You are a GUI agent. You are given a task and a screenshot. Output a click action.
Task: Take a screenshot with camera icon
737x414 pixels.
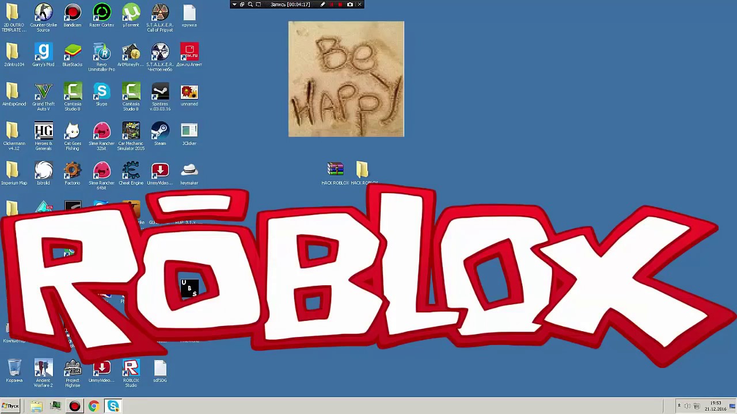coord(349,5)
